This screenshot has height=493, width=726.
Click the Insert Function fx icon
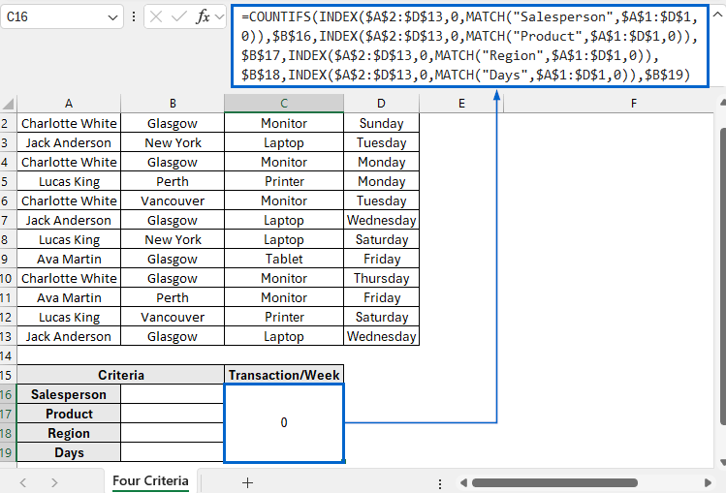203,17
